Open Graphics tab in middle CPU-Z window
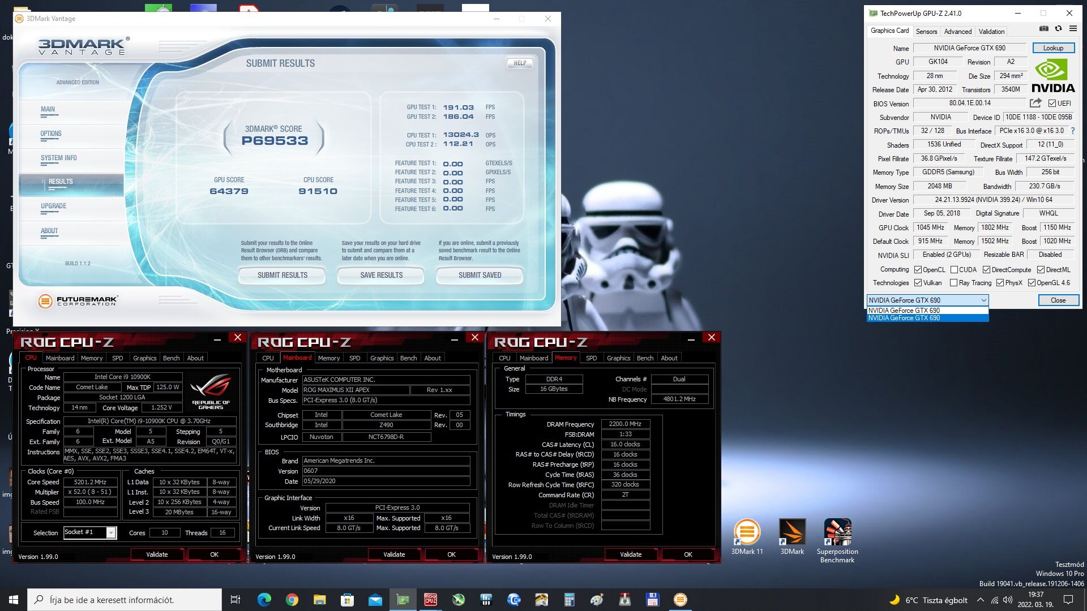The height and width of the screenshot is (611, 1087). [382, 358]
